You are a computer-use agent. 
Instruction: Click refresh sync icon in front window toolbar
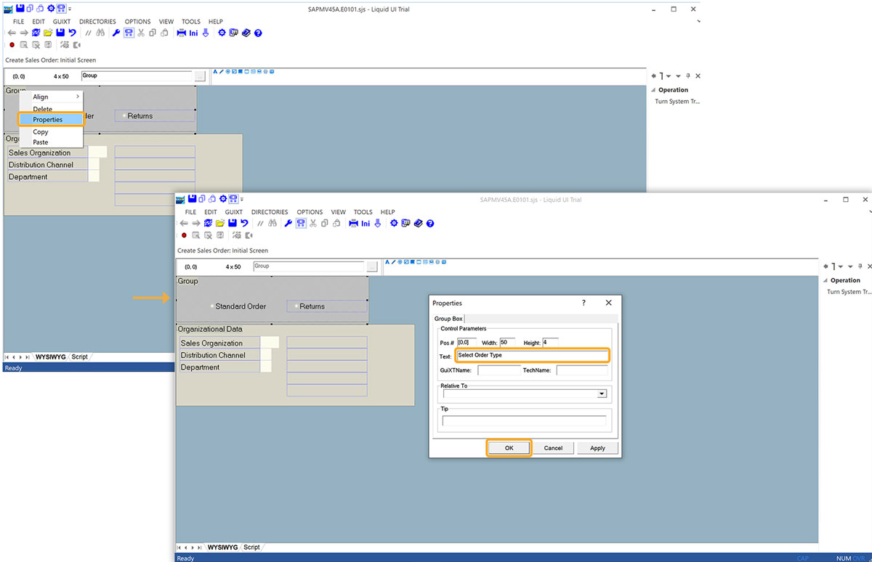click(209, 224)
